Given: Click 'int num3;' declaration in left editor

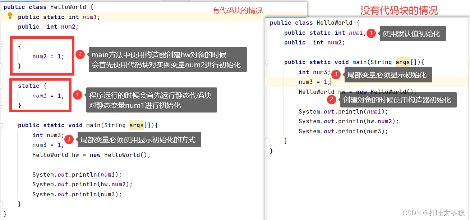Looking at the screenshot, I should (x=48, y=135).
